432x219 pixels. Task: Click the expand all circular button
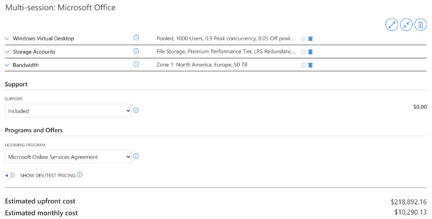[392, 25]
